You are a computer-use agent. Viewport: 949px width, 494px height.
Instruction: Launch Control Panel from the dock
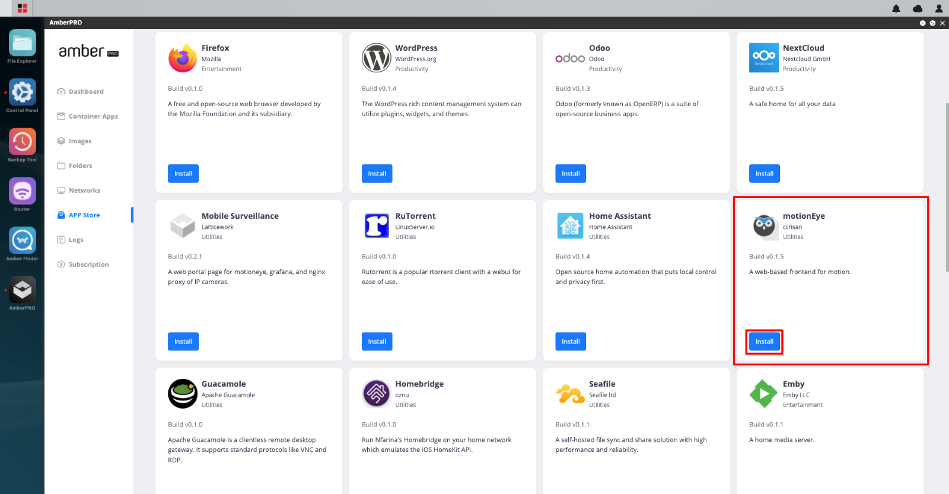coord(22,93)
